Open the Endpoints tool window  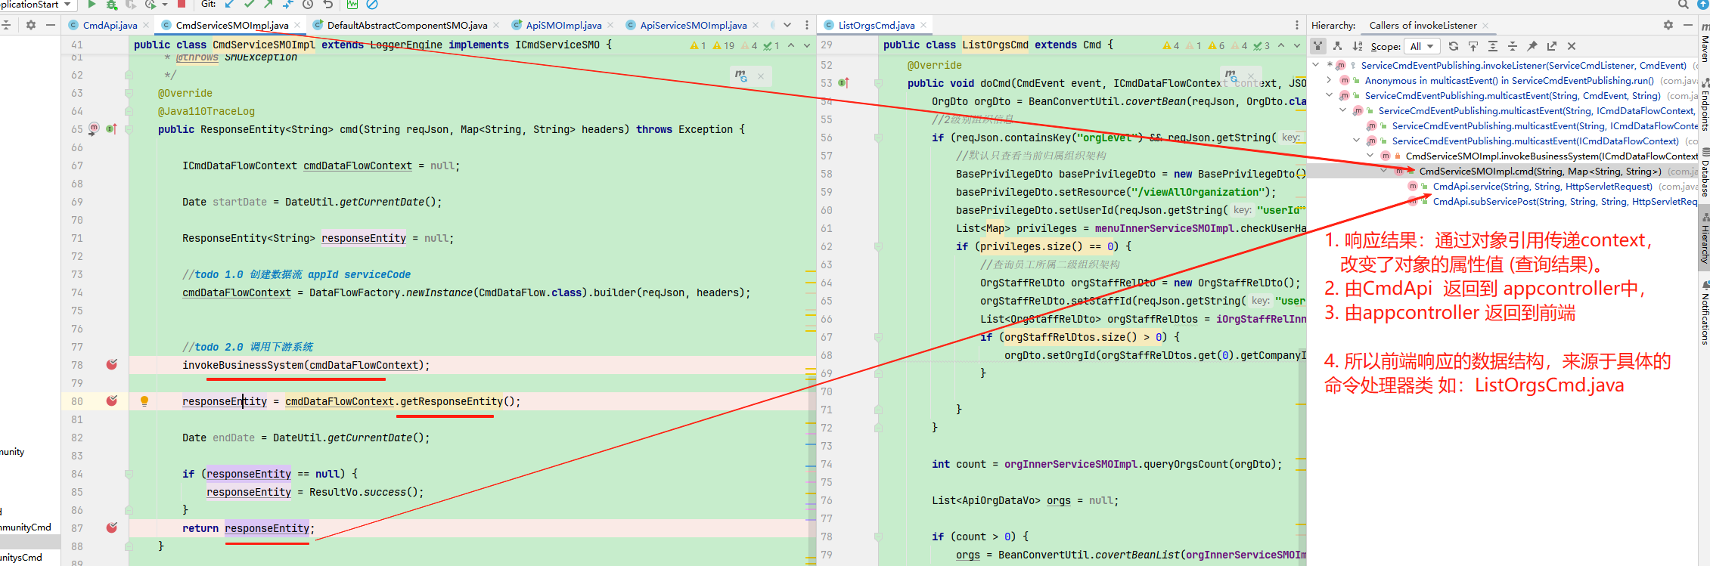point(1704,105)
